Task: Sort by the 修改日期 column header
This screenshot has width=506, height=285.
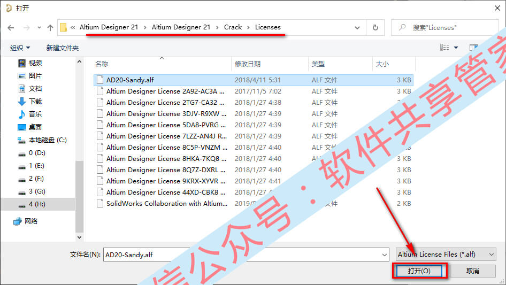Action: click(270, 64)
